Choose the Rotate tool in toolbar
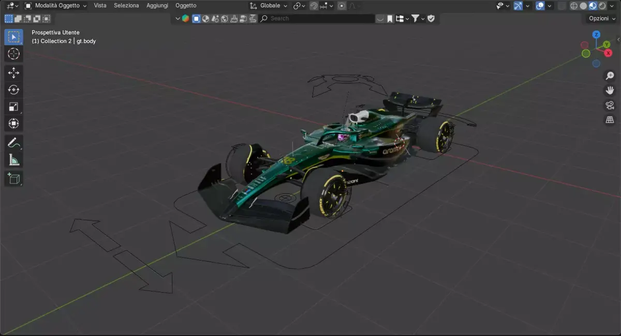Image resolution: width=621 pixels, height=336 pixels. point(13,90)
